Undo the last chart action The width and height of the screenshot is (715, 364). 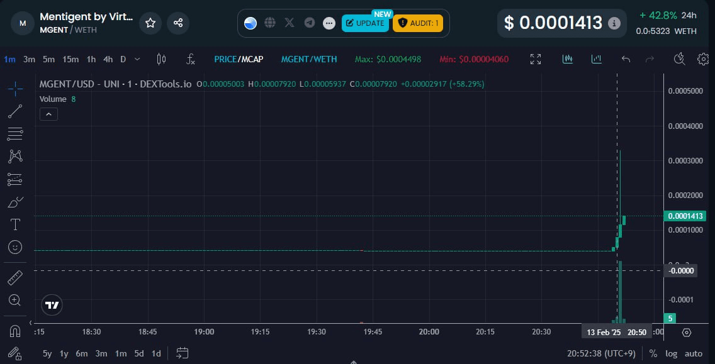tap(626, 59)
